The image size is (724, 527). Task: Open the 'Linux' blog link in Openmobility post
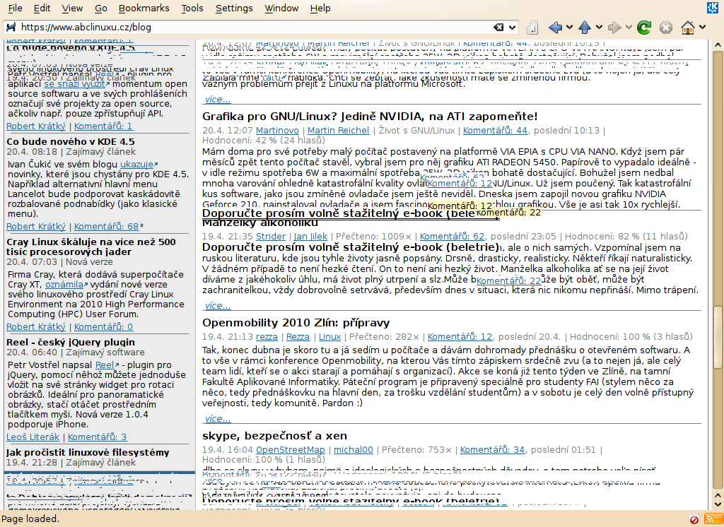(x=329, y=337)
